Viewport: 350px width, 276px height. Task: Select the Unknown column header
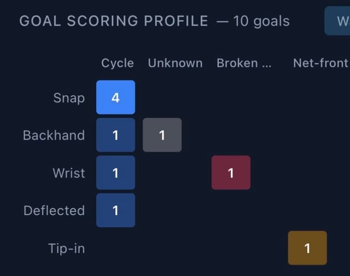(x=175, y=63)
